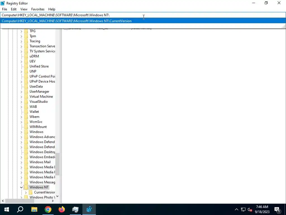The width and height of the screenshot is (286, 215).
Task: Open the File menu
Action: click(4, 9)
